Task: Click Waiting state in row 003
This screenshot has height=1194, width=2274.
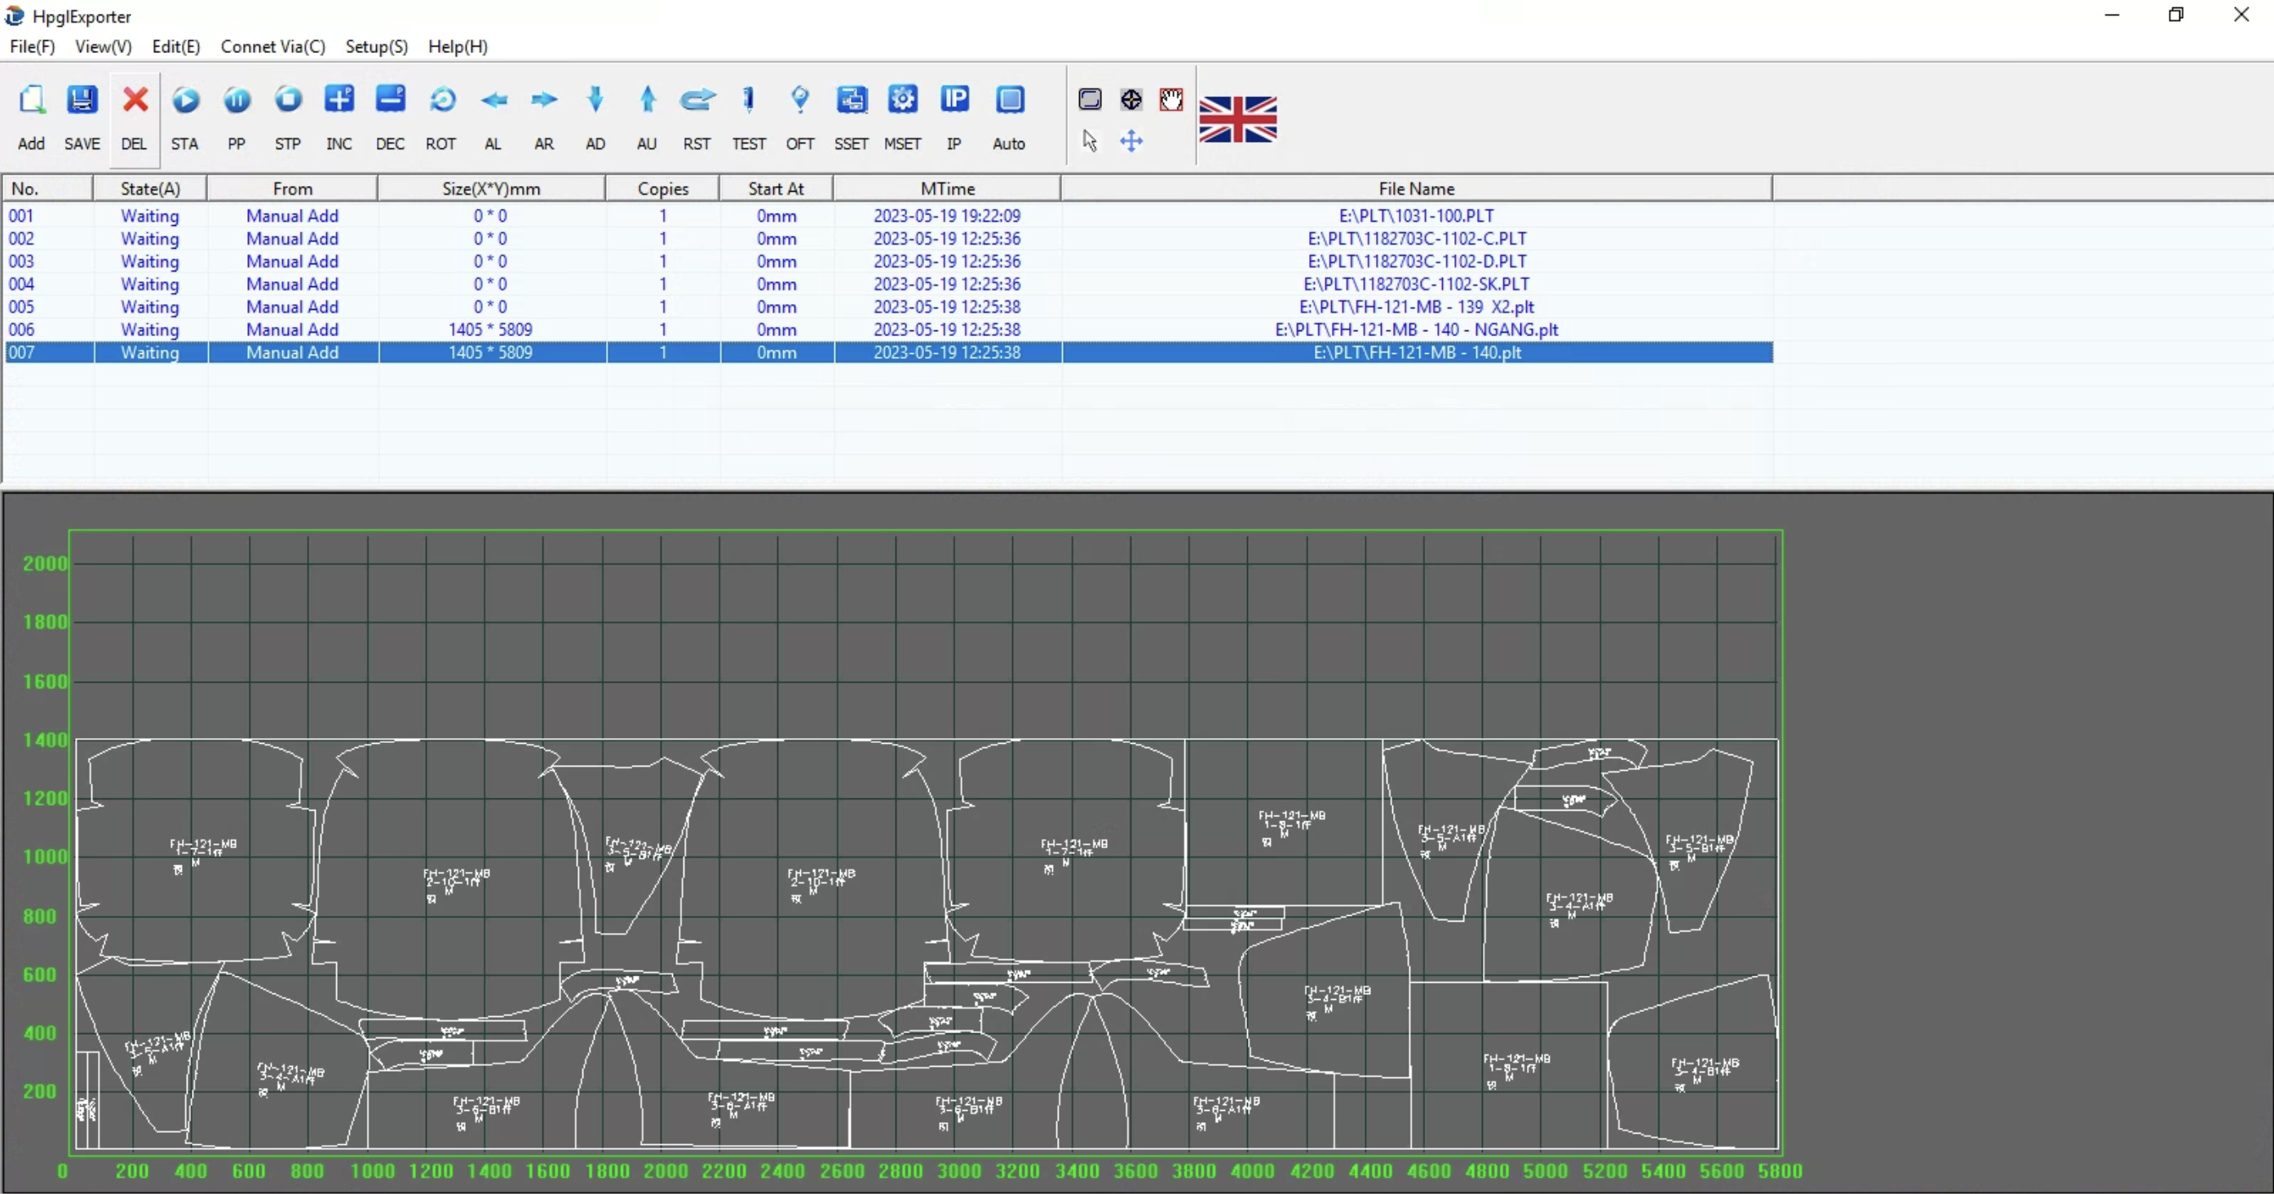Action: coord(150,261)
